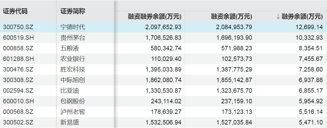
Task: Select the 贵州茅台 row name
Action: pos(73,38)
